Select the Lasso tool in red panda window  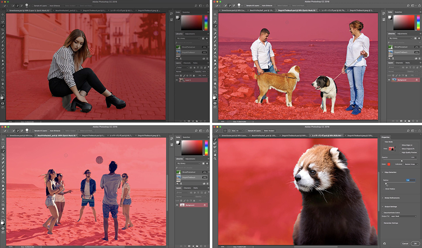(x=215, y=151)
